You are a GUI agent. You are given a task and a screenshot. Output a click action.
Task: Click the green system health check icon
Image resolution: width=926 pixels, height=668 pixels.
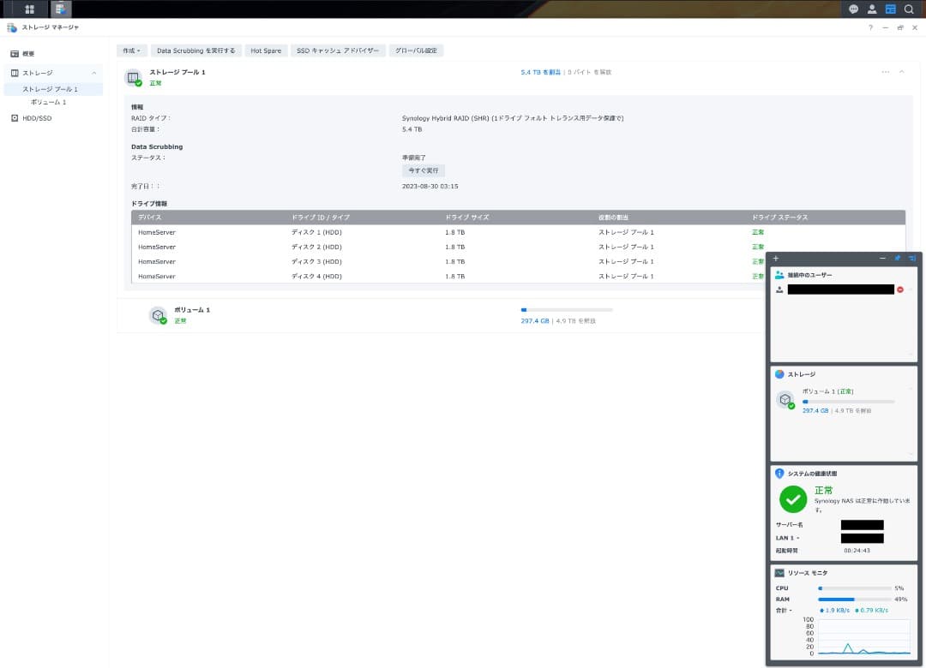pos(792,498)
